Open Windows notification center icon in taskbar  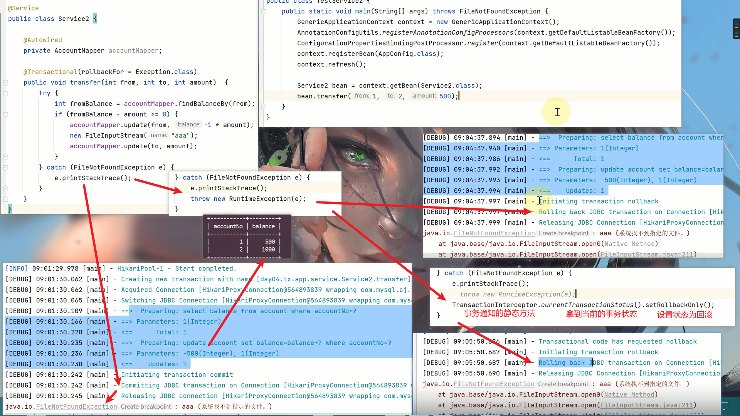(725, 406)
